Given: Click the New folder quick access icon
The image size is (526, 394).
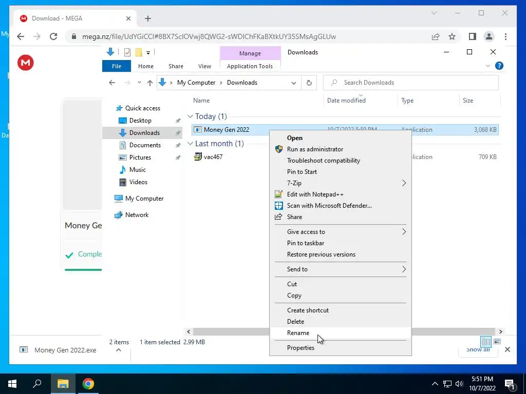Looking at the screenshot, I should [139, 52].
